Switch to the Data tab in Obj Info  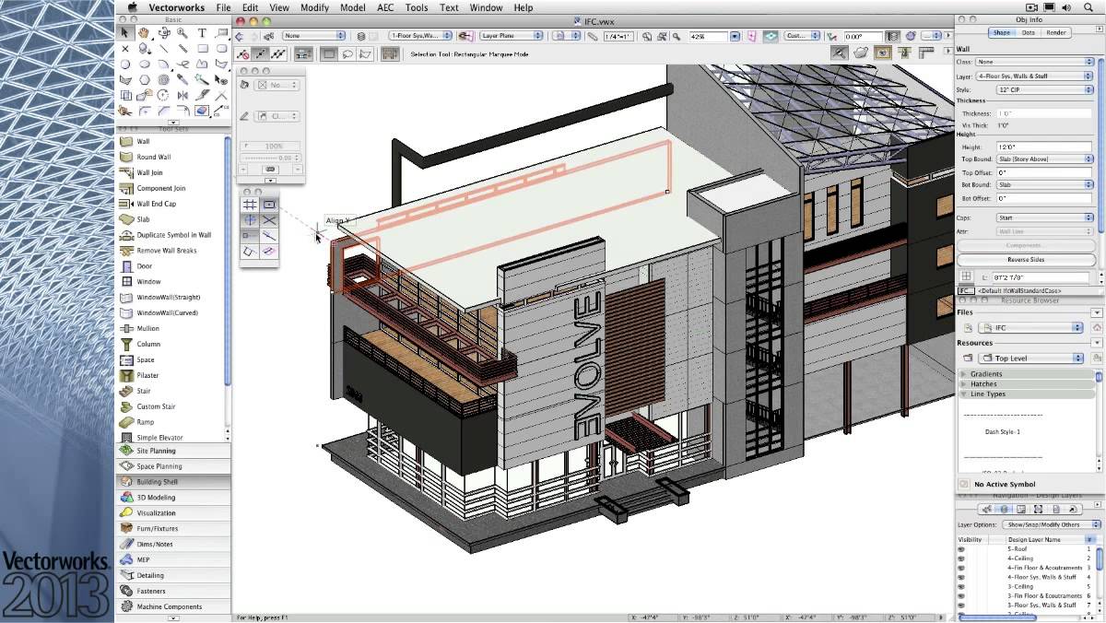pos(1030,32)
